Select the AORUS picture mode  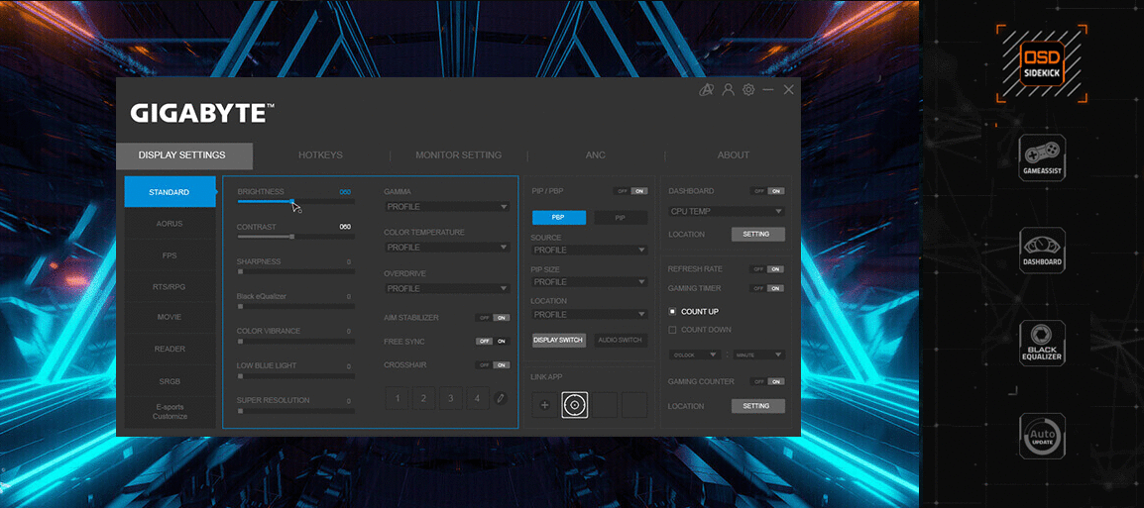(170, 224)
